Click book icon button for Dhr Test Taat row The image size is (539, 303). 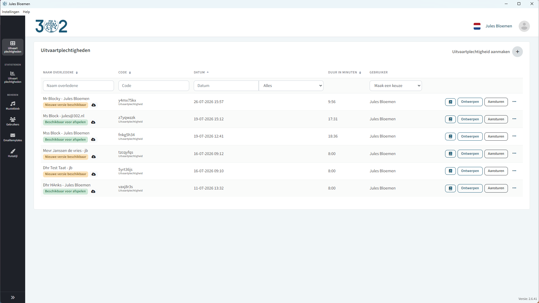click(x=450, y=171)
